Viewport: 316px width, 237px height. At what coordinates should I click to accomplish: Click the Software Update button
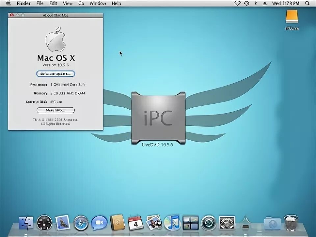point(56,74)
